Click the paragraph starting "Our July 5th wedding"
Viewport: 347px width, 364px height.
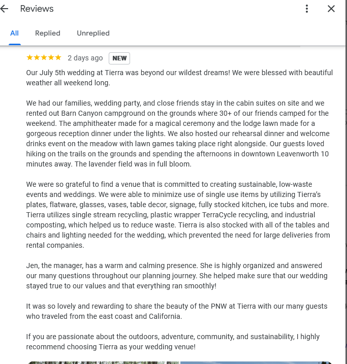(x=179, y=78)
